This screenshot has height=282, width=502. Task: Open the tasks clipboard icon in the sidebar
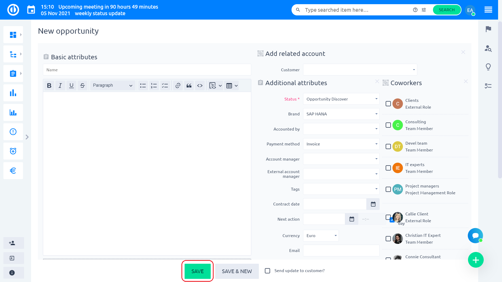(13, 73)
